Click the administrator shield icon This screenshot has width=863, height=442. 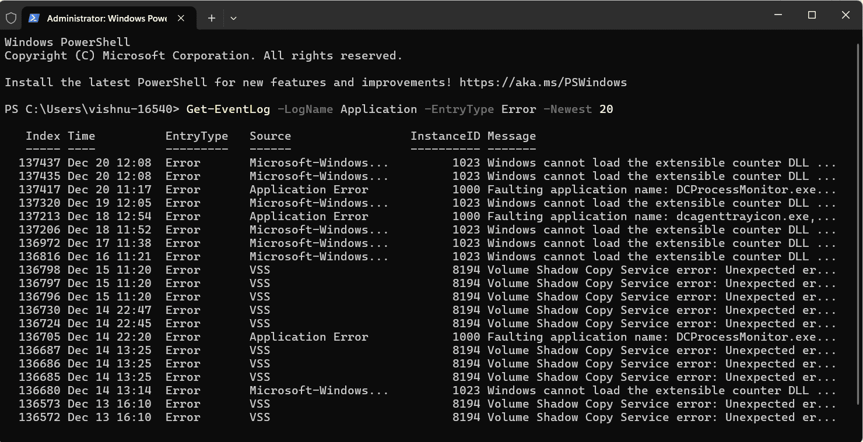[11, 18]
